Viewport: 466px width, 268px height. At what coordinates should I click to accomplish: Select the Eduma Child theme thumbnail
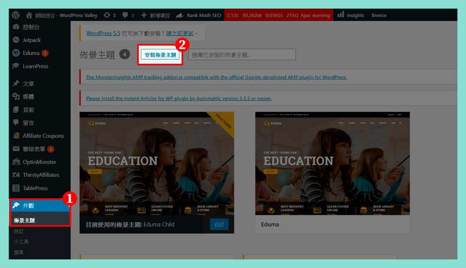pyautogui.click(x=156, y=163)
